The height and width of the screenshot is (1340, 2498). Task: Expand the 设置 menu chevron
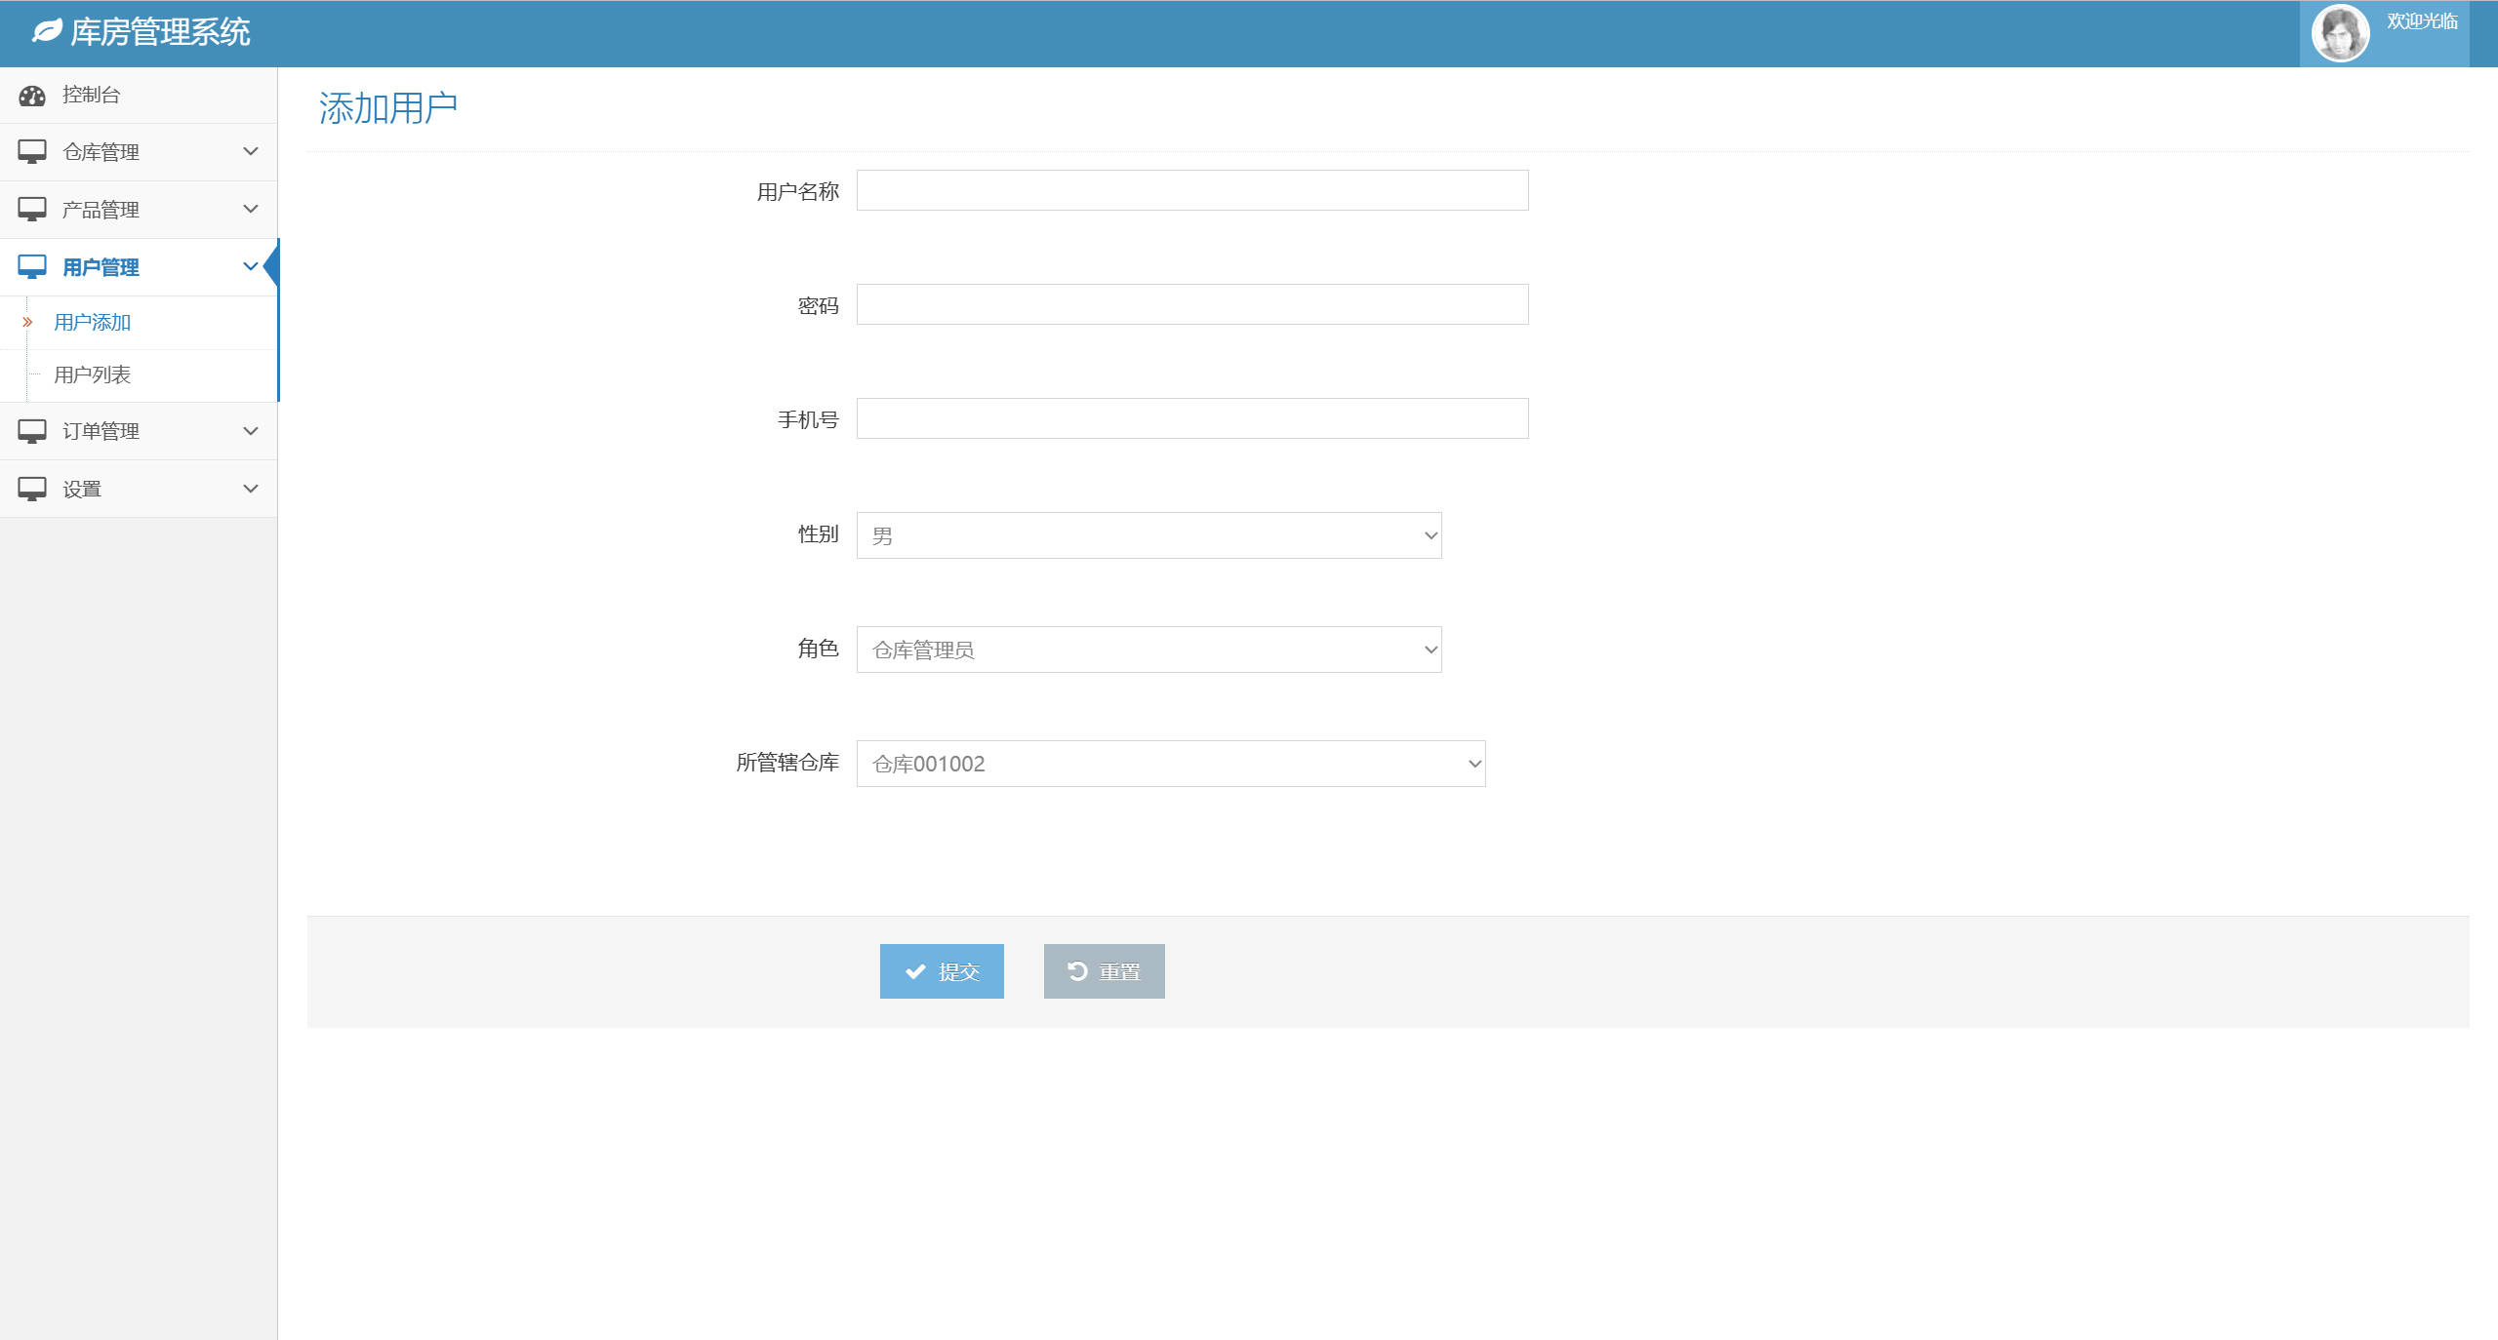click(251, 489)
